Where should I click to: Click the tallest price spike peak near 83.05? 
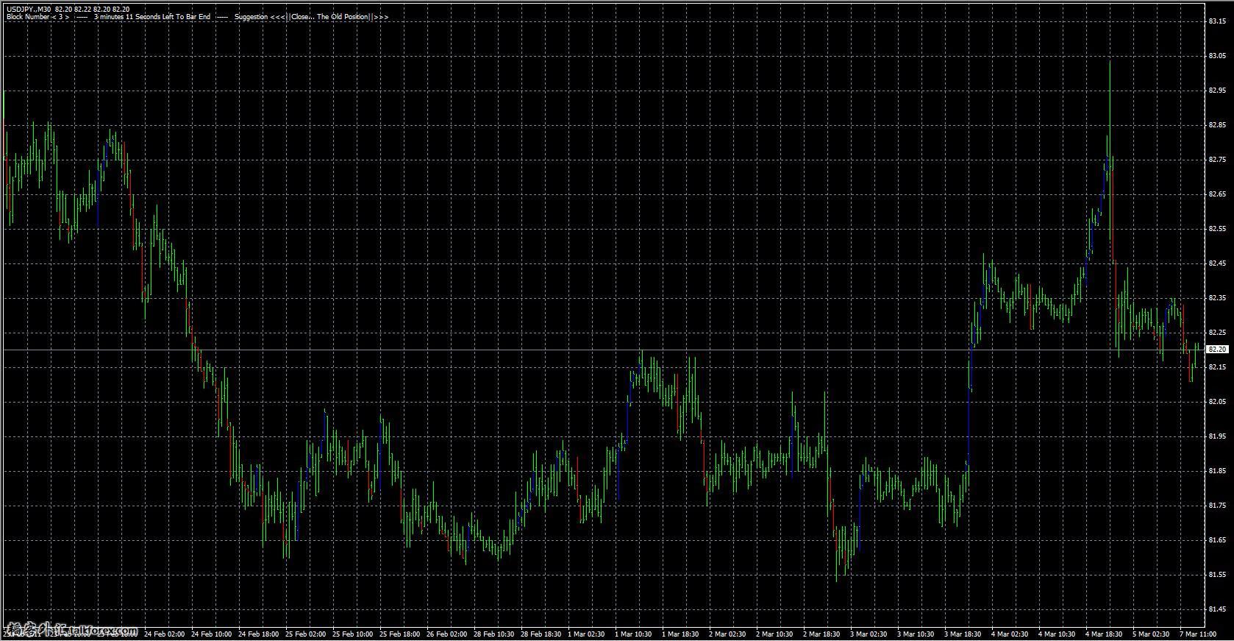1109,63
